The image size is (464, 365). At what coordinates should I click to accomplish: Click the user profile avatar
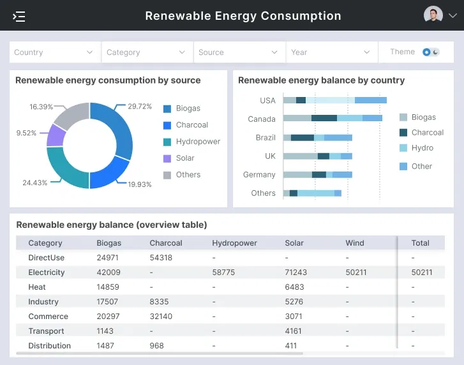pos(433,15)
